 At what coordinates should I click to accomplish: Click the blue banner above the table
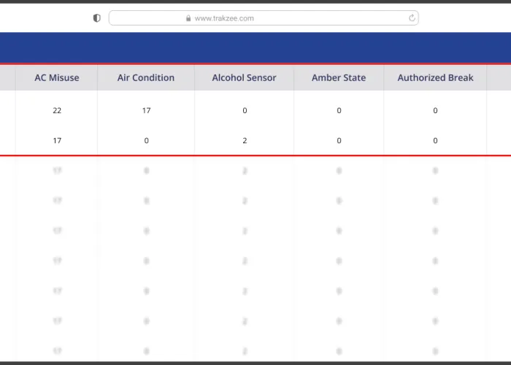(x=255, y=48)
